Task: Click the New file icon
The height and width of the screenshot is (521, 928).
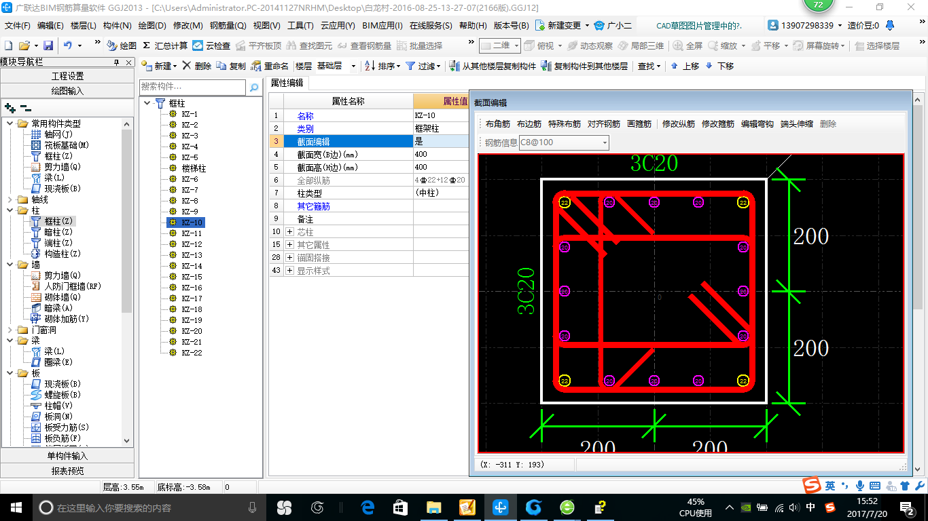Action: point(8,45)
